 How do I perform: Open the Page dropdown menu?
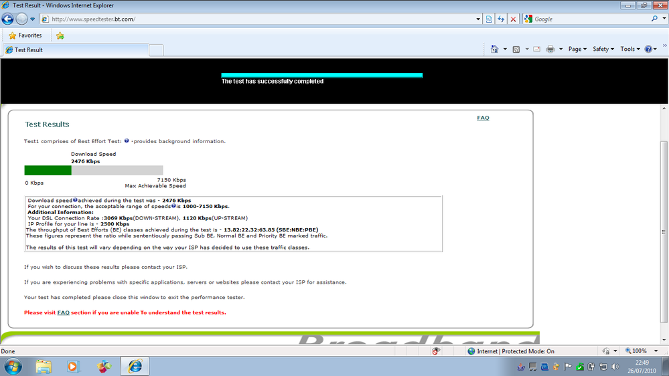pos(577,49)
